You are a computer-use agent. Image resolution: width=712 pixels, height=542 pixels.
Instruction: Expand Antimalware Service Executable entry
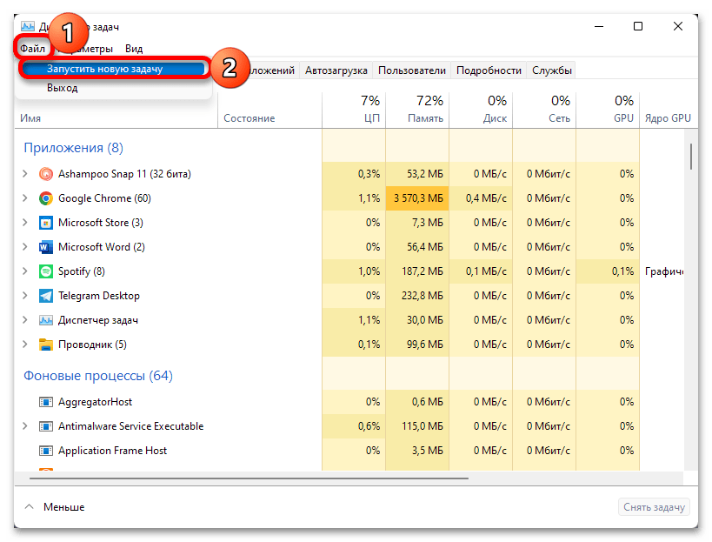click(x=25, y=426)
